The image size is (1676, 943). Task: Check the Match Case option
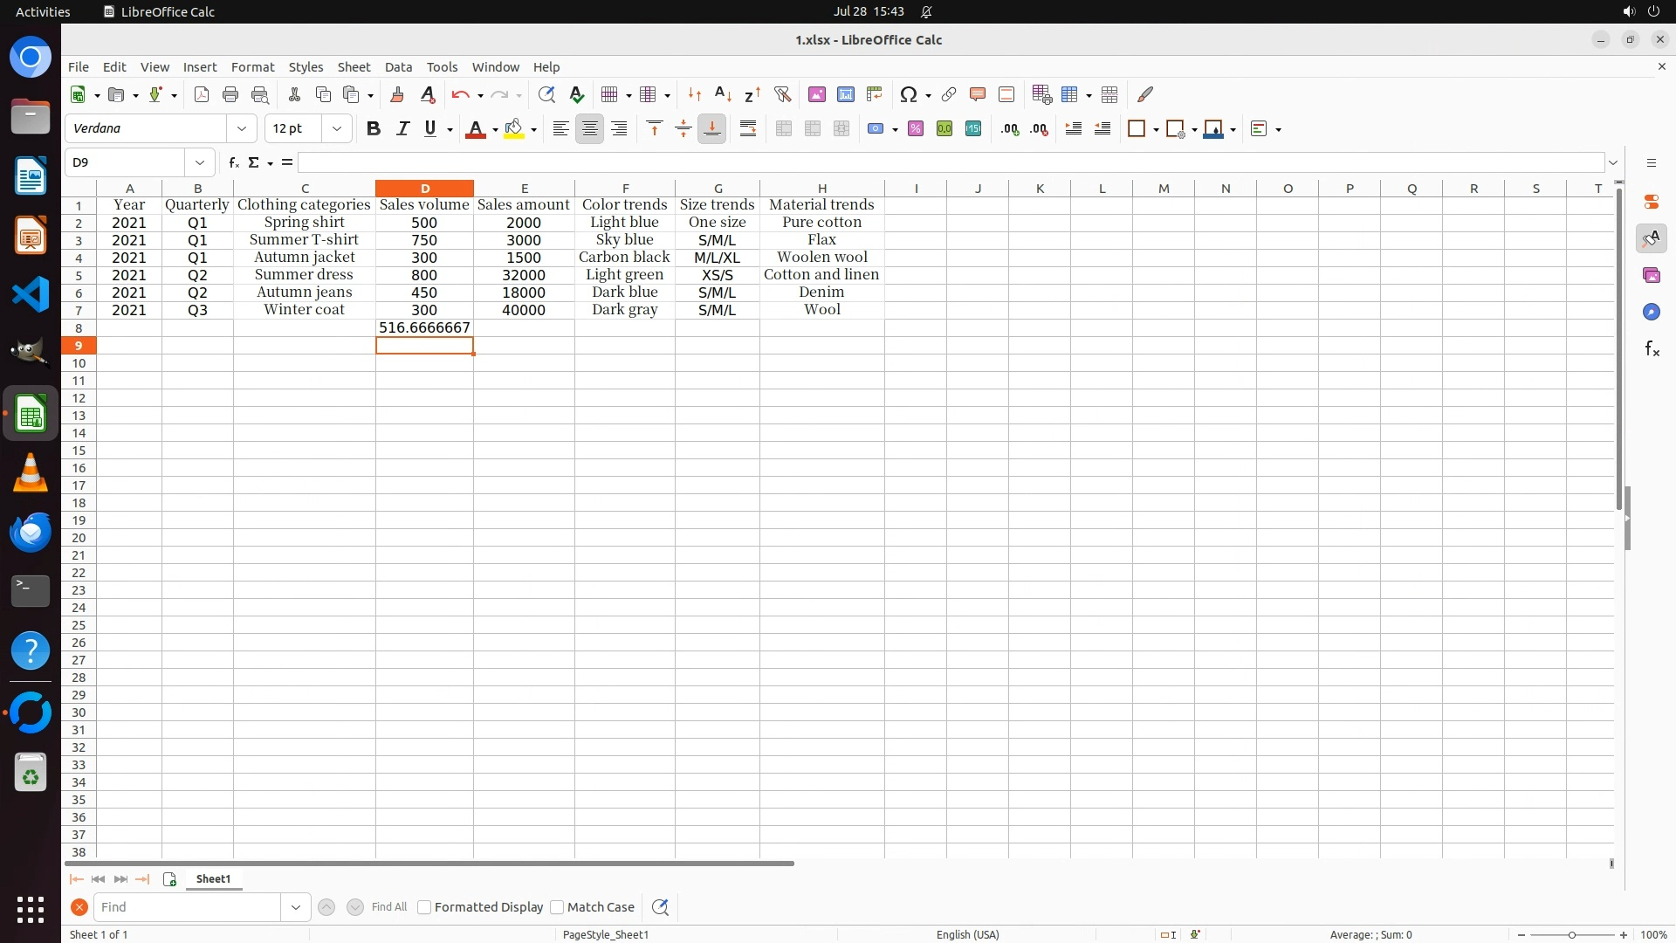tap(557, 907)
